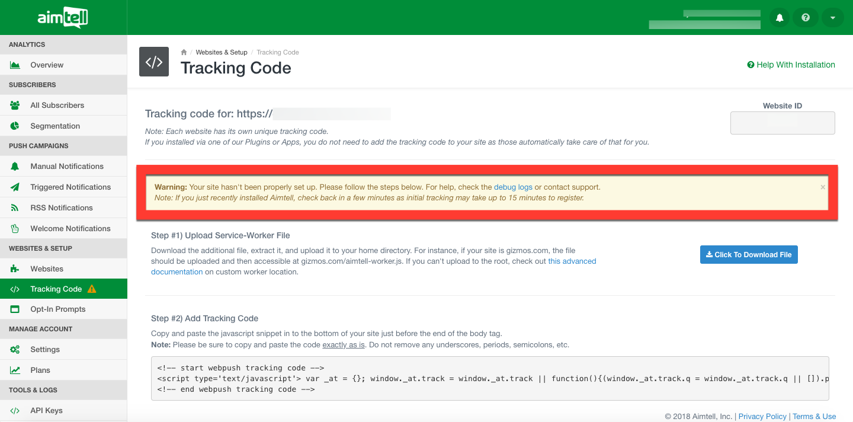Open the help question mark icon
This screenshot has height=422, width=853.
(x=806, y=18)
